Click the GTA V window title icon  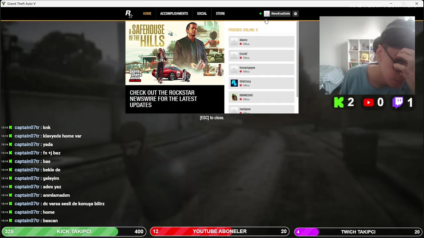[x=3, y=4]
